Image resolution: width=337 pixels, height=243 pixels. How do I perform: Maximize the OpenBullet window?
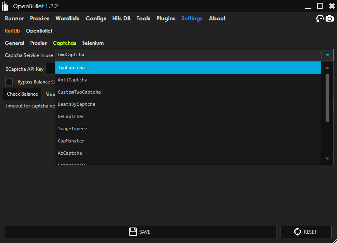[320, 6]
